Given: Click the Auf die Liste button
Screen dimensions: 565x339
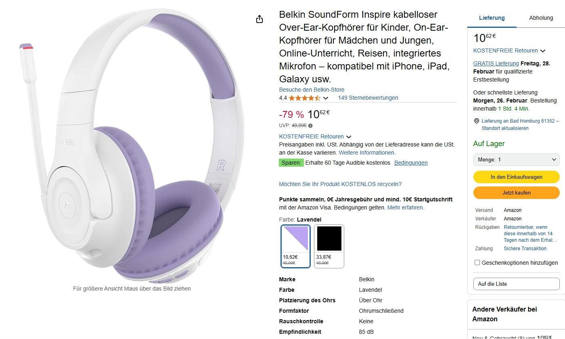Looking at the screenshot, I should click(x=517, y=284).
